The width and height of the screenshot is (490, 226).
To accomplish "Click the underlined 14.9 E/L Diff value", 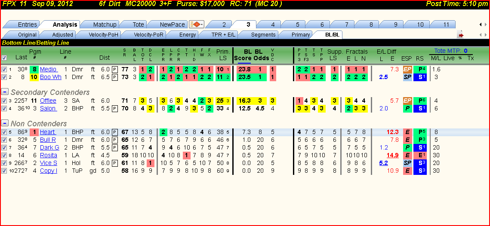I will pyautogui.click(x=392, y=155).
